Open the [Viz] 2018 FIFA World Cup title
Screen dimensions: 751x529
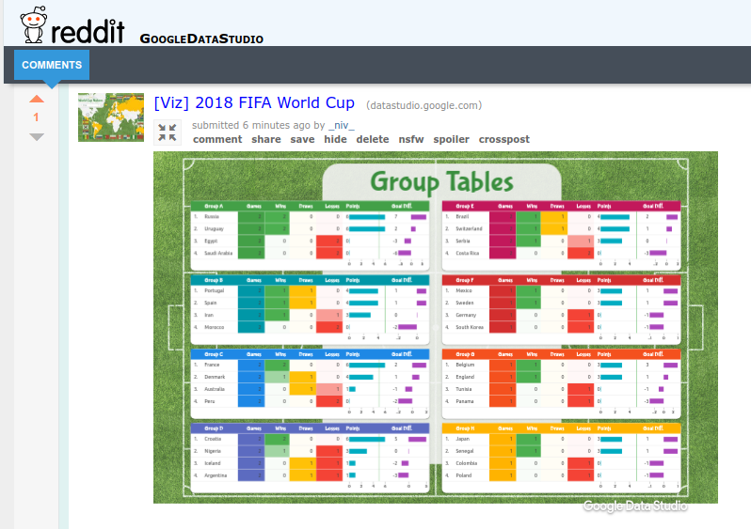[254, 103]
